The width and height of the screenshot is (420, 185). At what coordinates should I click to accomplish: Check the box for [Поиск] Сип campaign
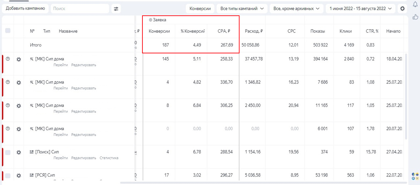point(8,152)
